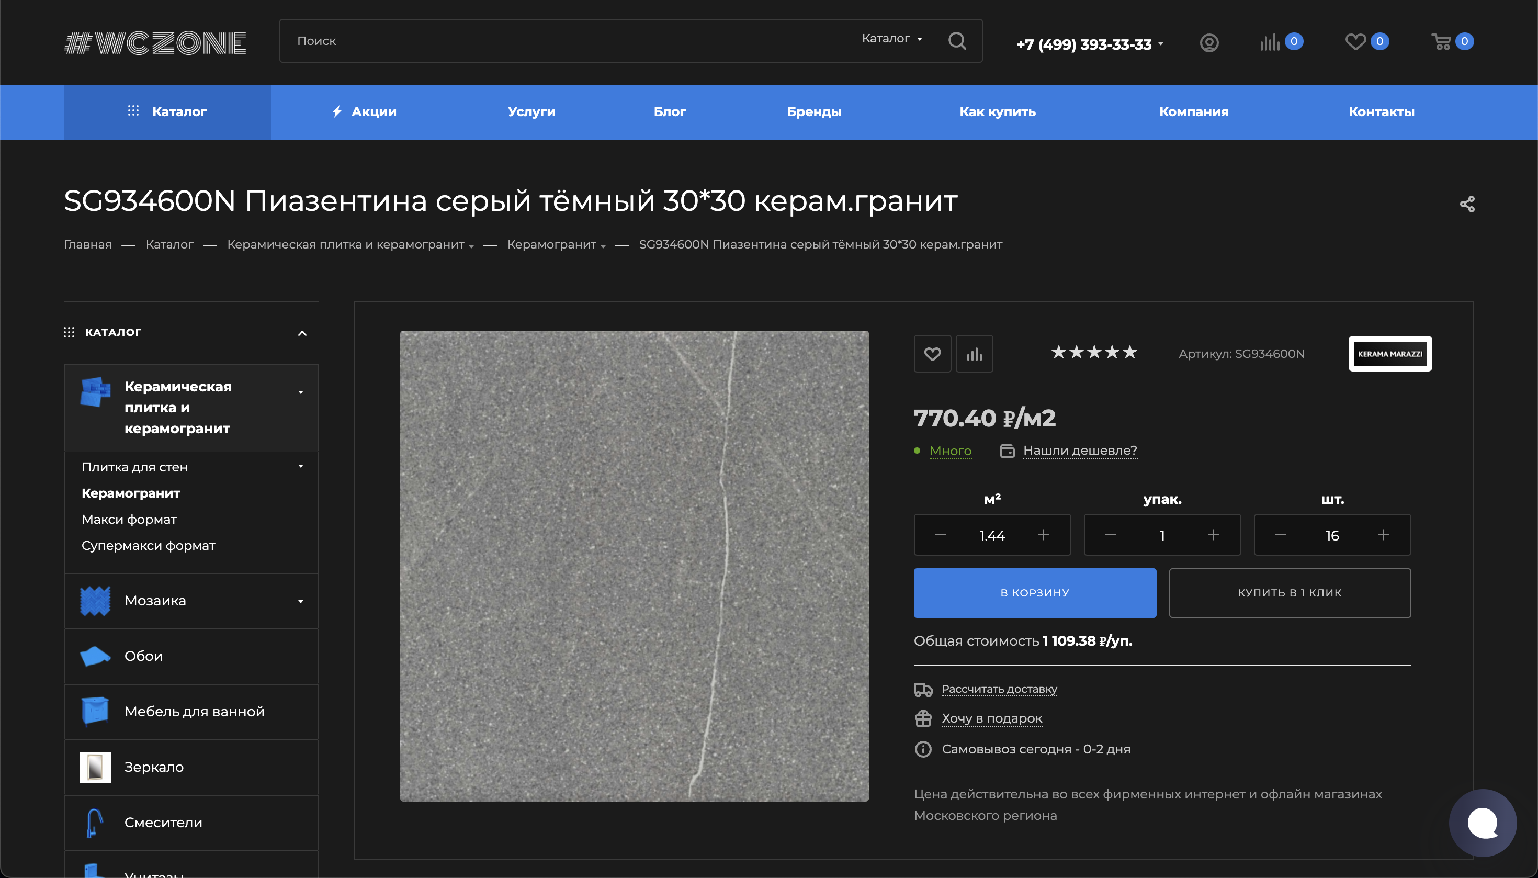Screen dimensions: 1538x878
Task: Decrease the шт. quantity with minus
Action: 1280,535
